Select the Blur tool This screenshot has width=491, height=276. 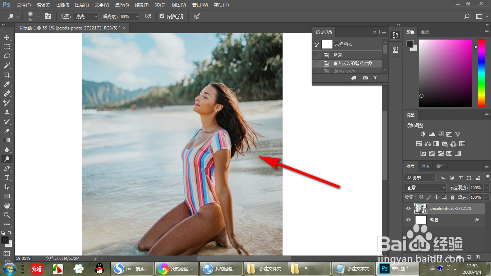point(7,149)
